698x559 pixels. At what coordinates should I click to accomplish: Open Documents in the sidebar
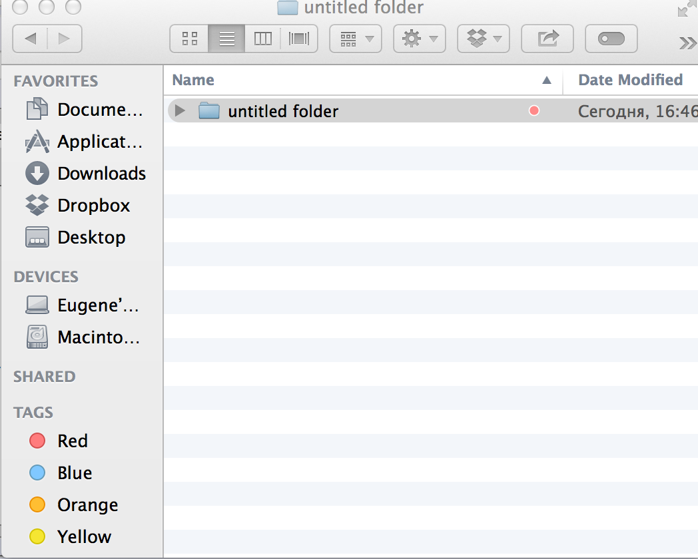coord(85,109)
